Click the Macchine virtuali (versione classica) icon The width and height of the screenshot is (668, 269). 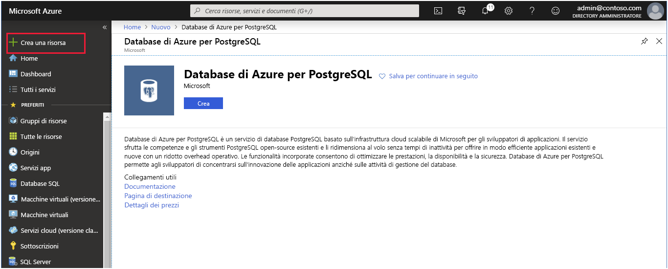pos(13,199)
